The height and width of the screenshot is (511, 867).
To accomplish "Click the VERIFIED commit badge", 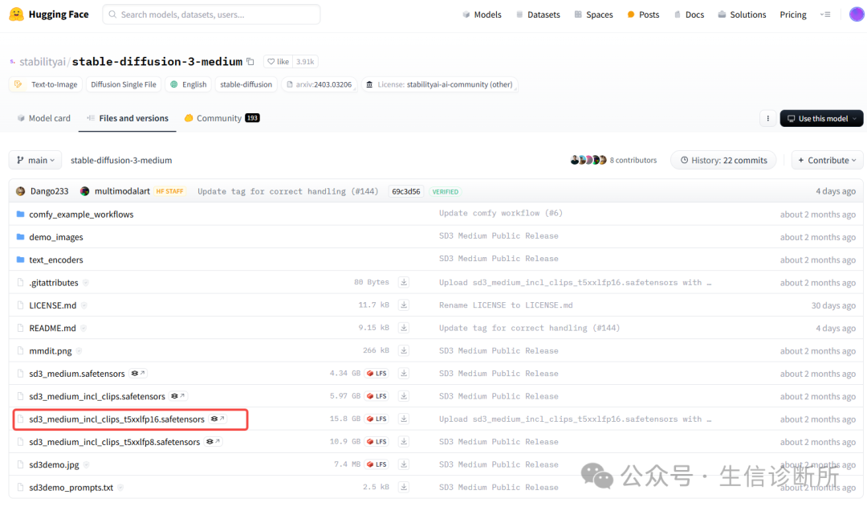I will [x=445, y=191].
